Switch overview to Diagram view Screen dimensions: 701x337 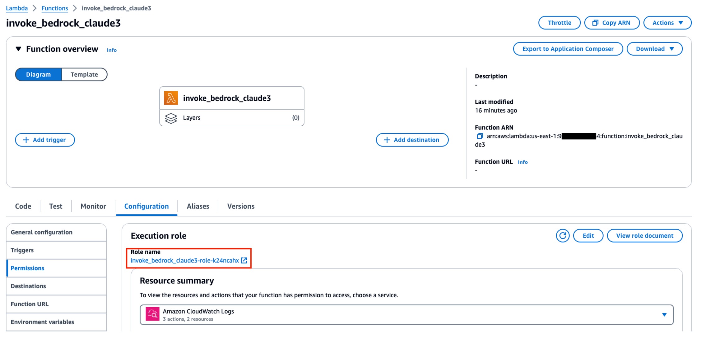coord(39,74)
